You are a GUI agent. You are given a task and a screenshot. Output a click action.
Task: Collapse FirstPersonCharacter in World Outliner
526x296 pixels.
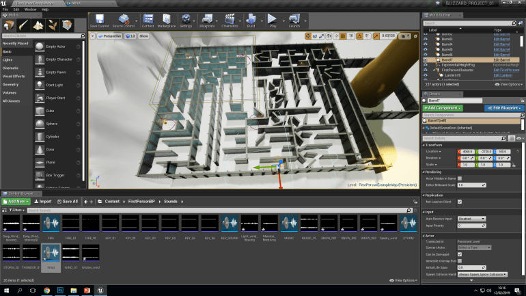pos(434,70)
